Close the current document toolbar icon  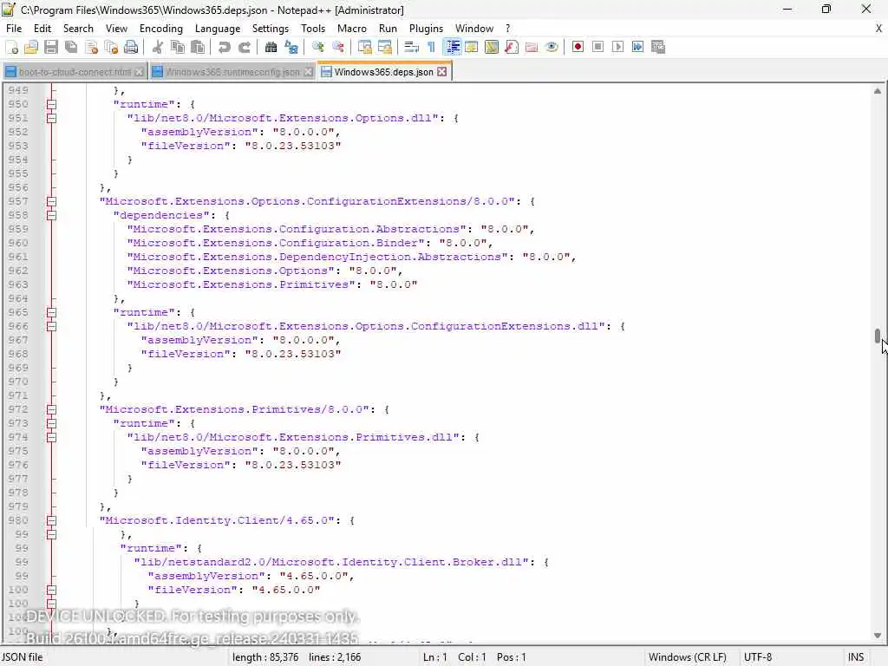pyautogui.click(x=91, y=47)
